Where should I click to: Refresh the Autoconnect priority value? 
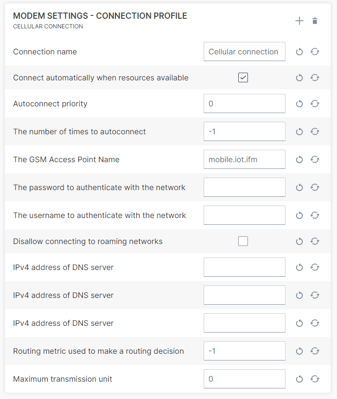[x=315, y=103]
